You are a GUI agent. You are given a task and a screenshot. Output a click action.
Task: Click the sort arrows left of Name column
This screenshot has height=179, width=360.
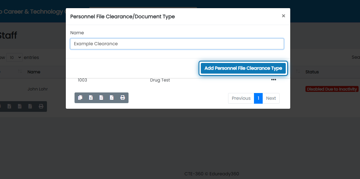20,72
